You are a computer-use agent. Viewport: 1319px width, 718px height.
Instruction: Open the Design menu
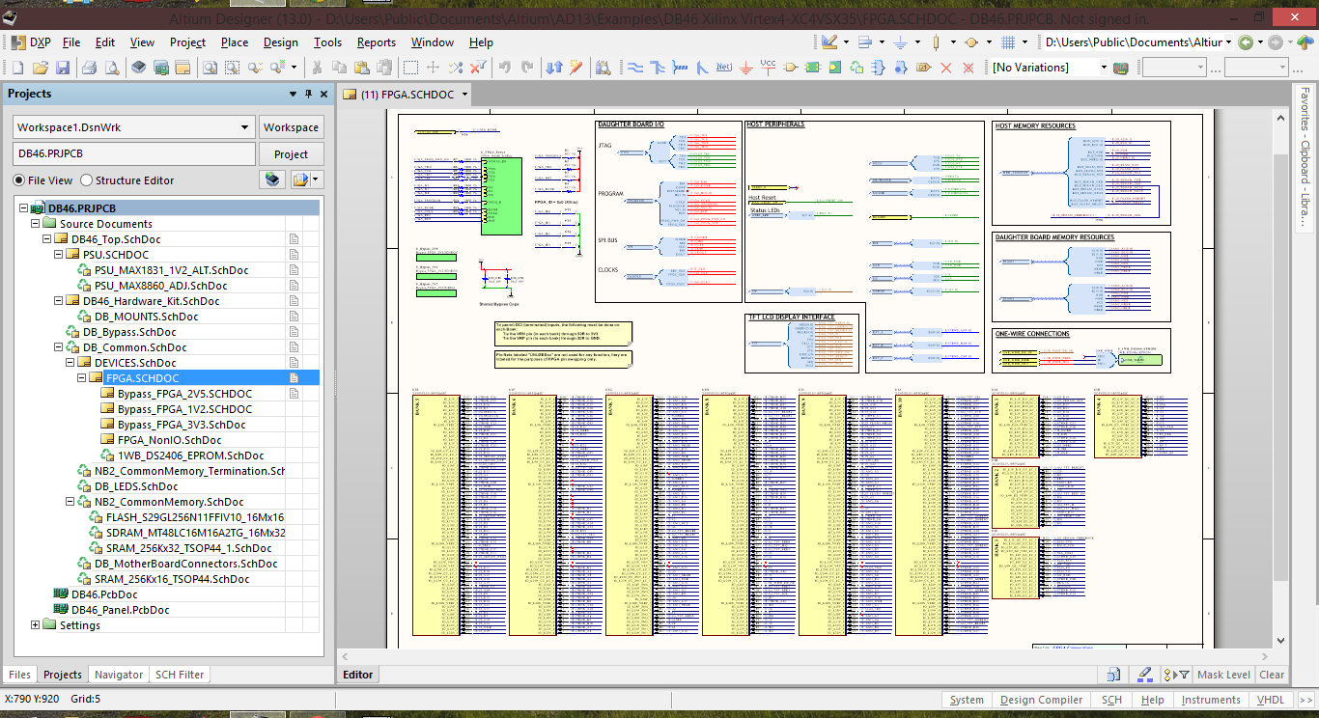point(281,42)
